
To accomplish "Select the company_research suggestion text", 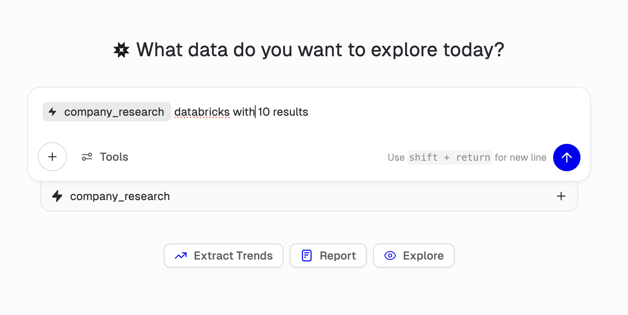I will 120,196.
